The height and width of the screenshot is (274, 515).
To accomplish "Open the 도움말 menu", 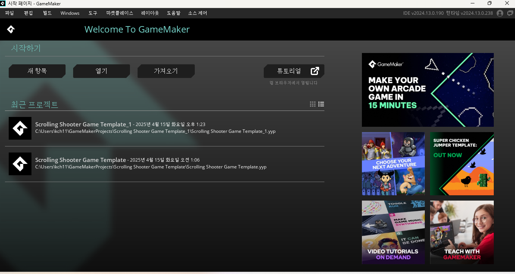I will (x=174, y=13).
